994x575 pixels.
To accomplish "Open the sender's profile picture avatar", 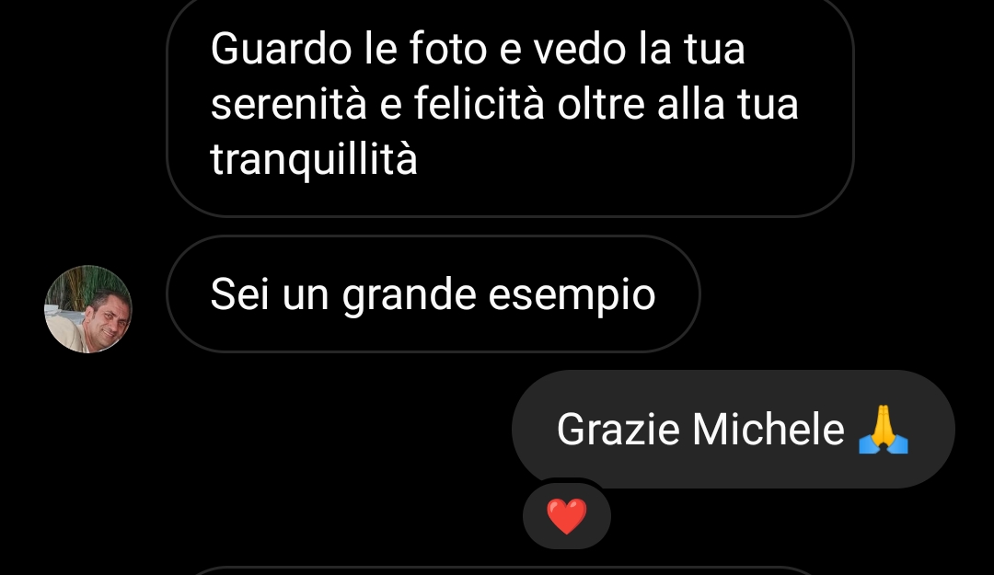I will [88, 309].
